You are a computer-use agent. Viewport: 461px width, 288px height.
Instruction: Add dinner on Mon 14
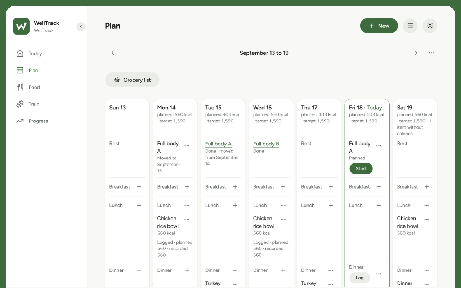click(187, 270)
